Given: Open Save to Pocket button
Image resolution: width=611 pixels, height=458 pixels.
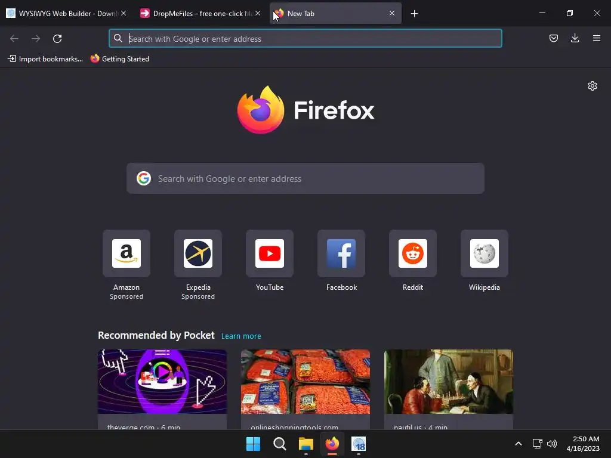Looking at the screenshot, I should coord(553,38).
